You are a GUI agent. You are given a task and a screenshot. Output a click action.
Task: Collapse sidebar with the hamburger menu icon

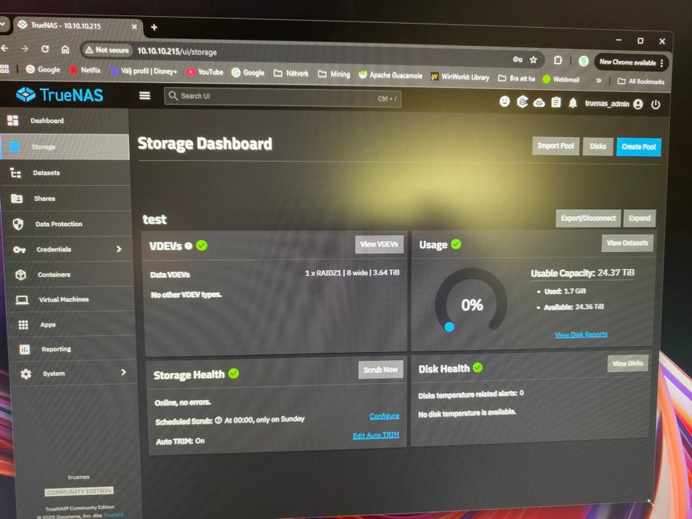145,95
